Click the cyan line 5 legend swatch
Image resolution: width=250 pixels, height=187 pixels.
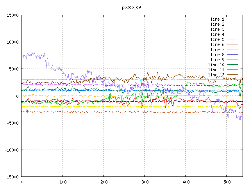pyautogui.click(x=233, y=39)
